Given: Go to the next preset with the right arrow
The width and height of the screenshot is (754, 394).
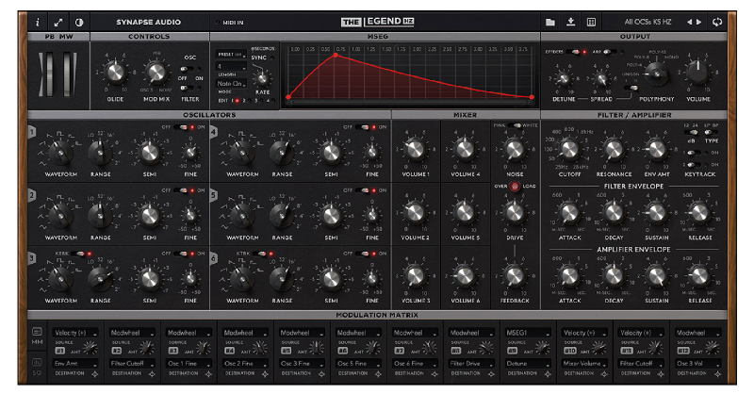Looking at the screenshot, I should (x=698, y=22).
